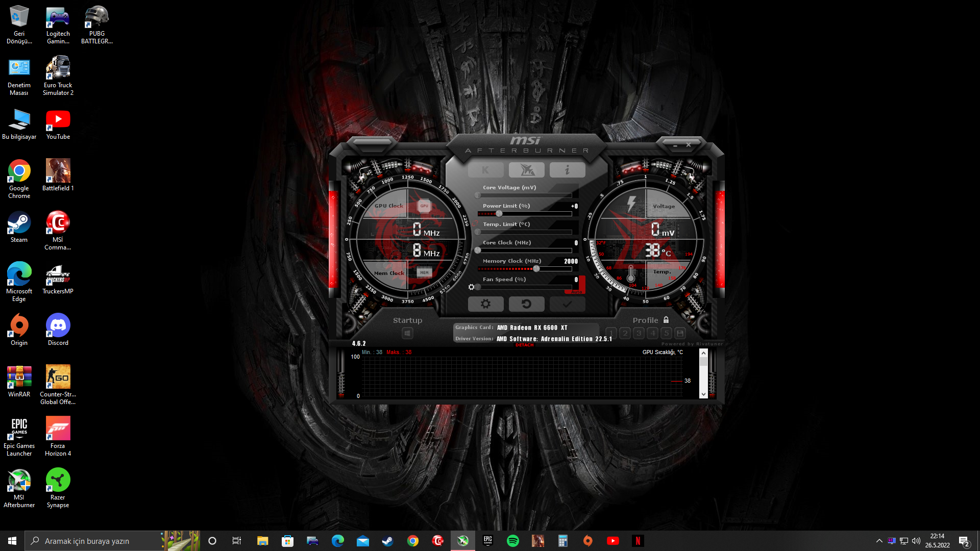Screen dimensions: 980x551
Task: Open Steam desktop shortcut
Action: point(19,228)
